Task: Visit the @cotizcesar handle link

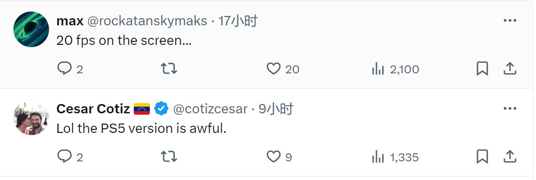Action: (210, 108)
